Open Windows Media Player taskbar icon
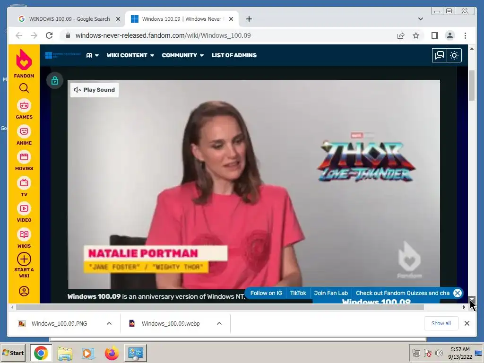The height and width of the screenshot is (363, 484). [88, 353]
